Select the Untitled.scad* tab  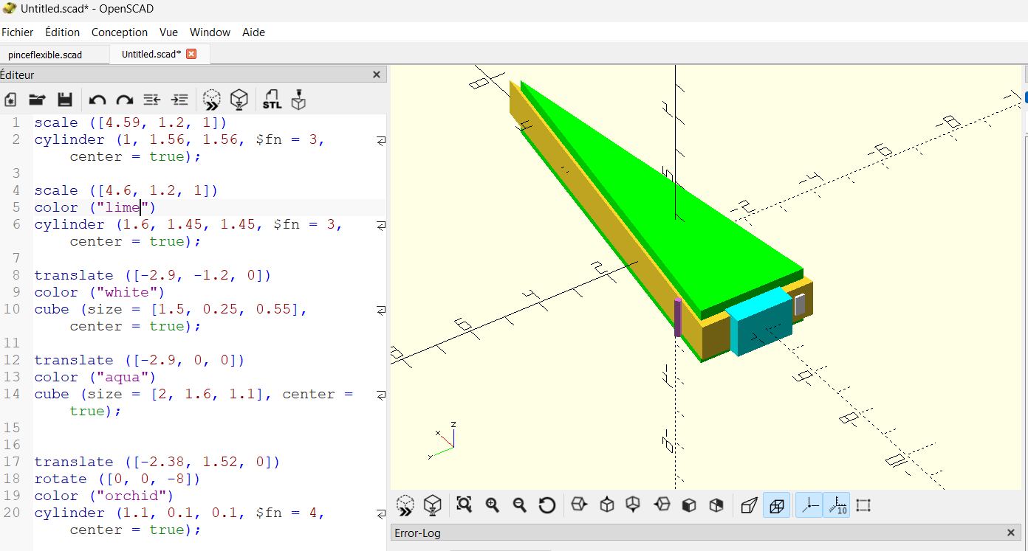151,54
